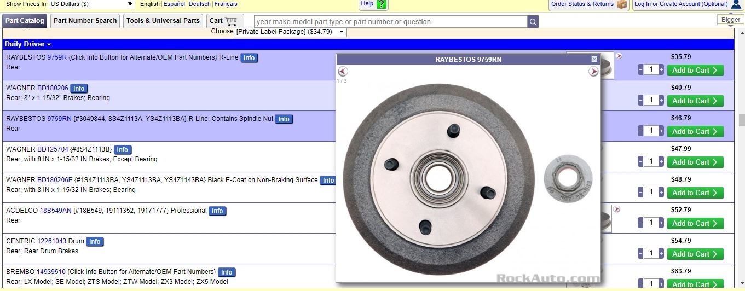Add RAYBESTOS 9759R to cart
Viewport: 745px width, 291px height.
pyautogui.click(x=695, y=70)
